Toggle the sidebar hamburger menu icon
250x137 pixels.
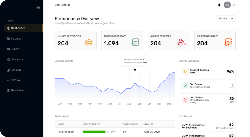(x=38, y=7)
